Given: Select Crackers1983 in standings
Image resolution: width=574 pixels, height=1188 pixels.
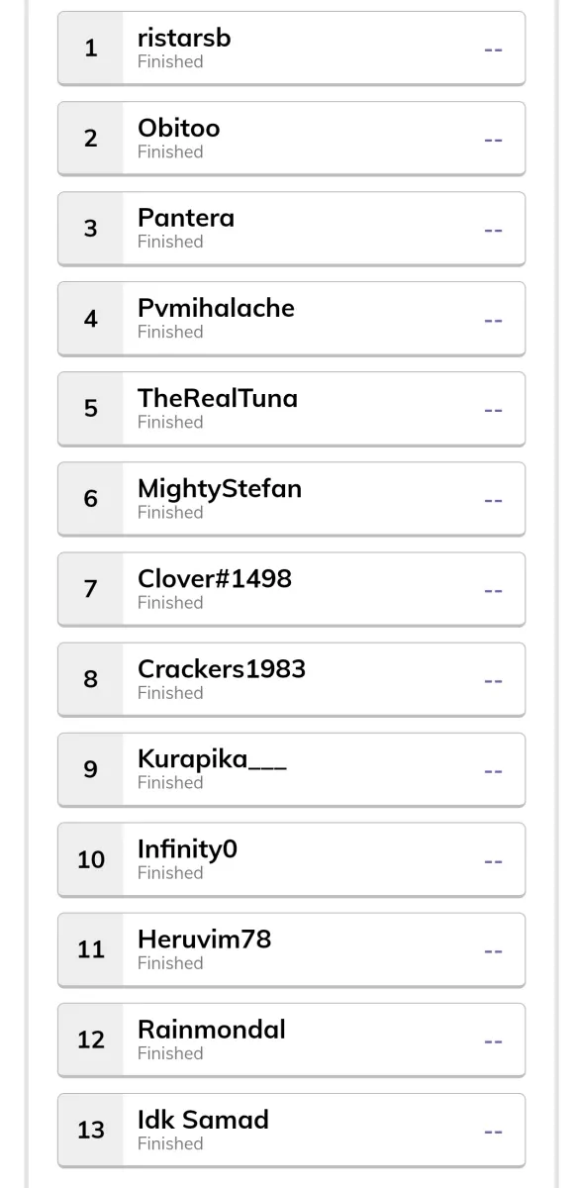Looking at the screenshot, I should coord(291,679).
